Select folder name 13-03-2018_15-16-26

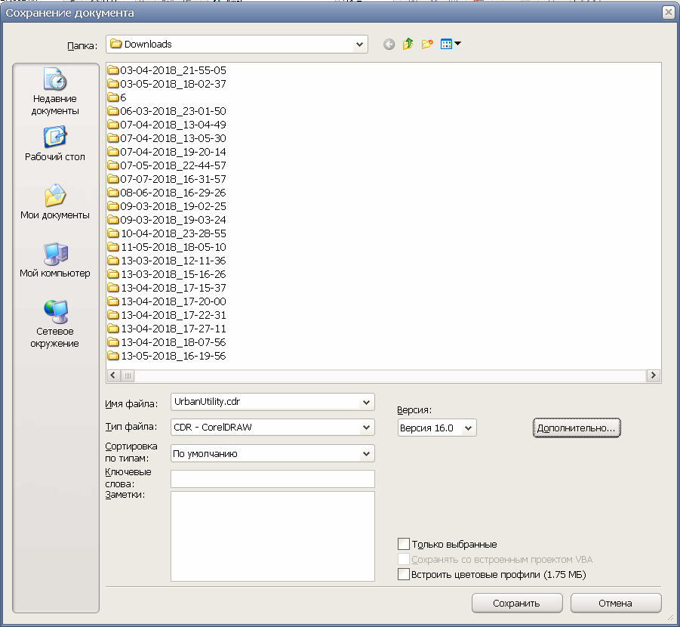(174, 274)
